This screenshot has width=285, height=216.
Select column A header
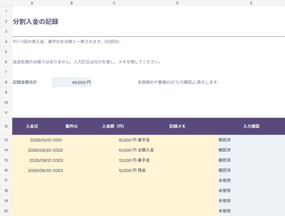pos(32,3)
